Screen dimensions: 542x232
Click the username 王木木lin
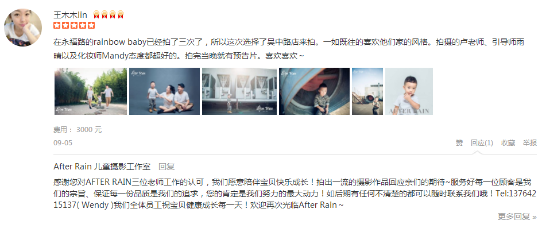click(x=71, y=14)
